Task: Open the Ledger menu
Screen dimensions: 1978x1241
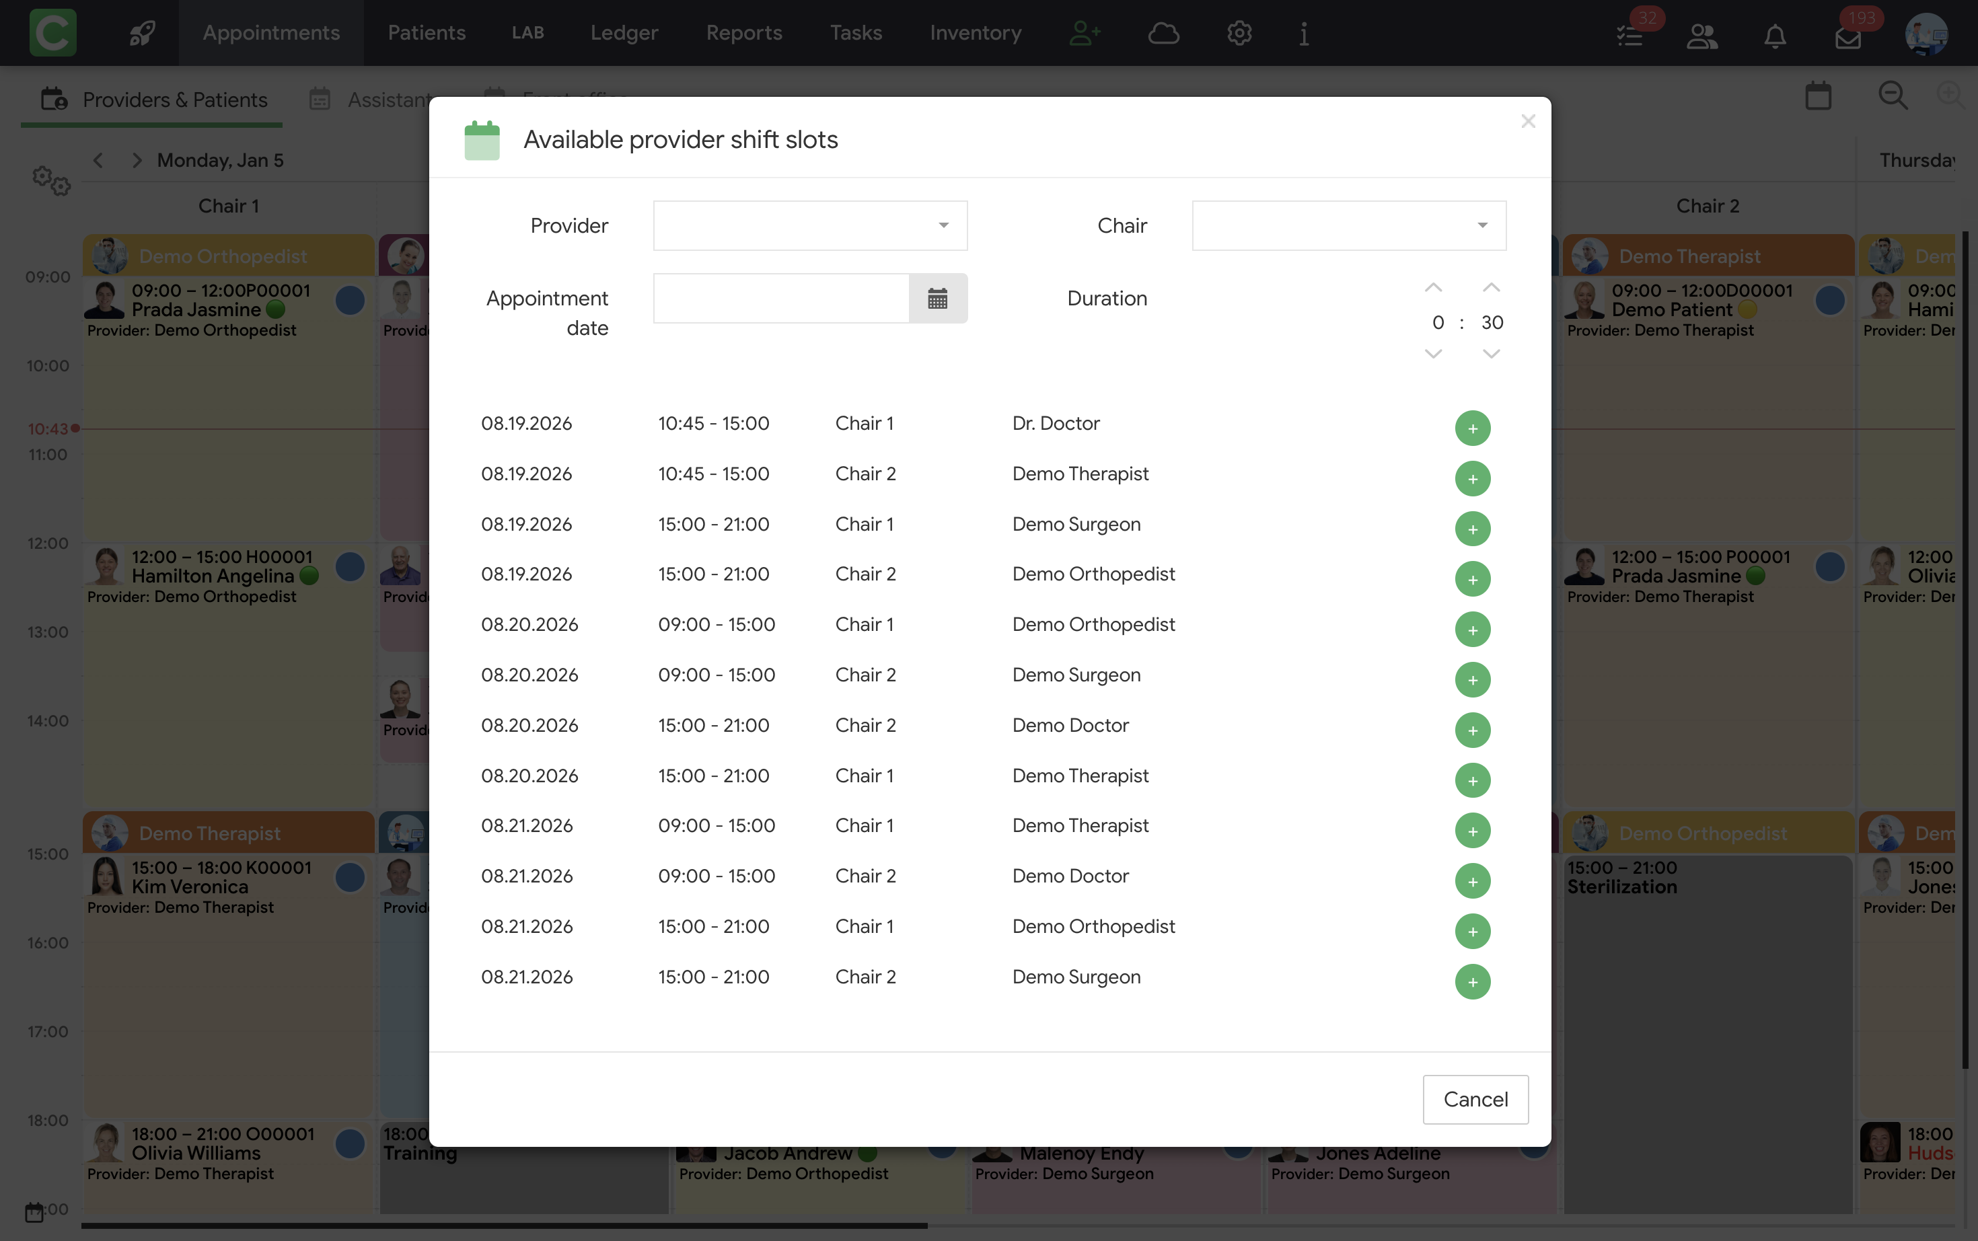Action: click(x=624, y=33)
